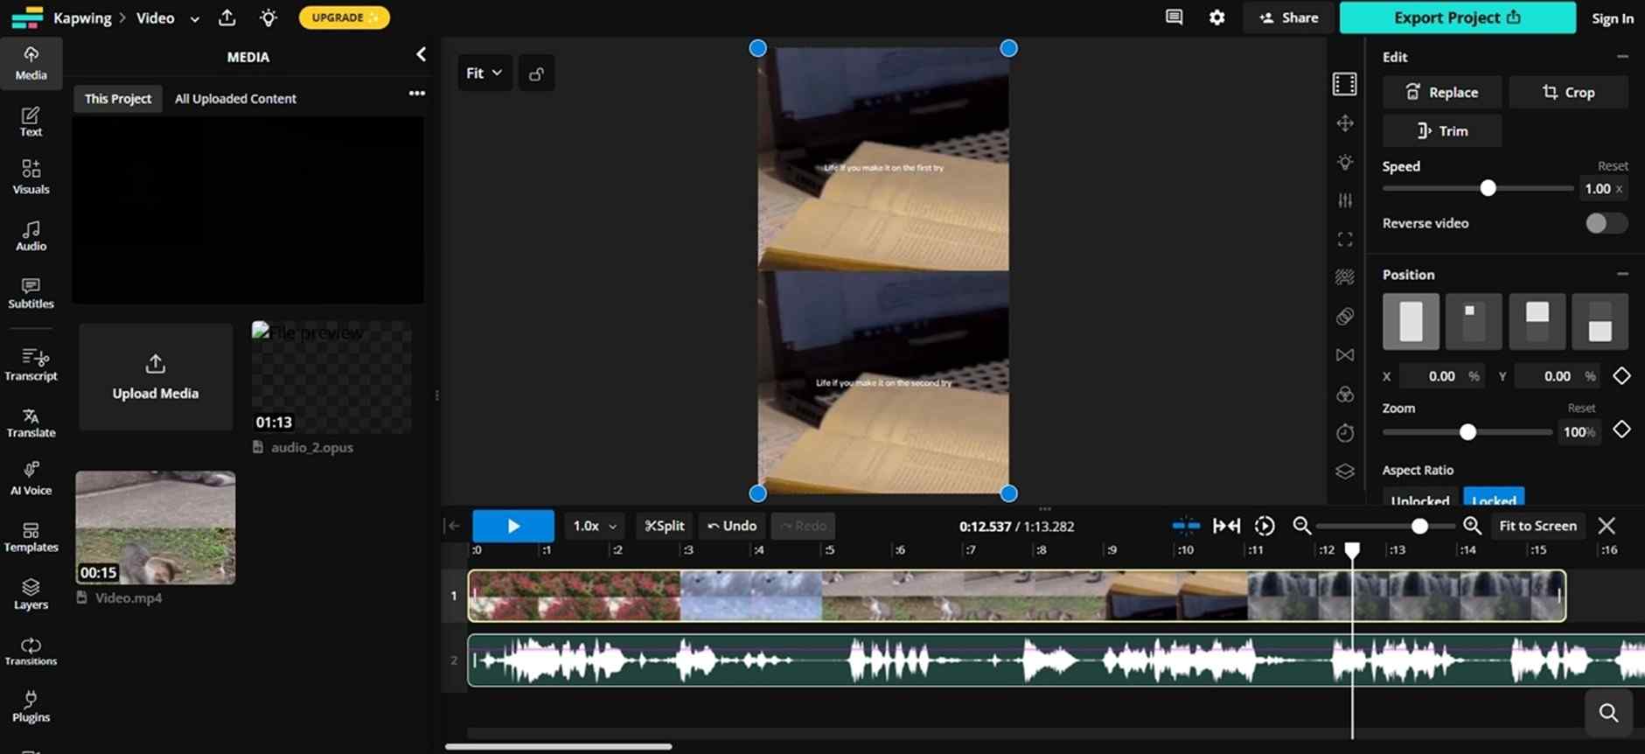The image size is (1645, 754).
Task: Switch to All Uploaded Content tab
Action: click(235, 99)
